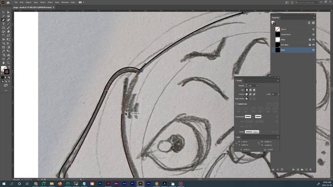The width and height of the screenshot is (333, 187).
Task: Choose the Butt Cap option
Action: coord(247,90)
